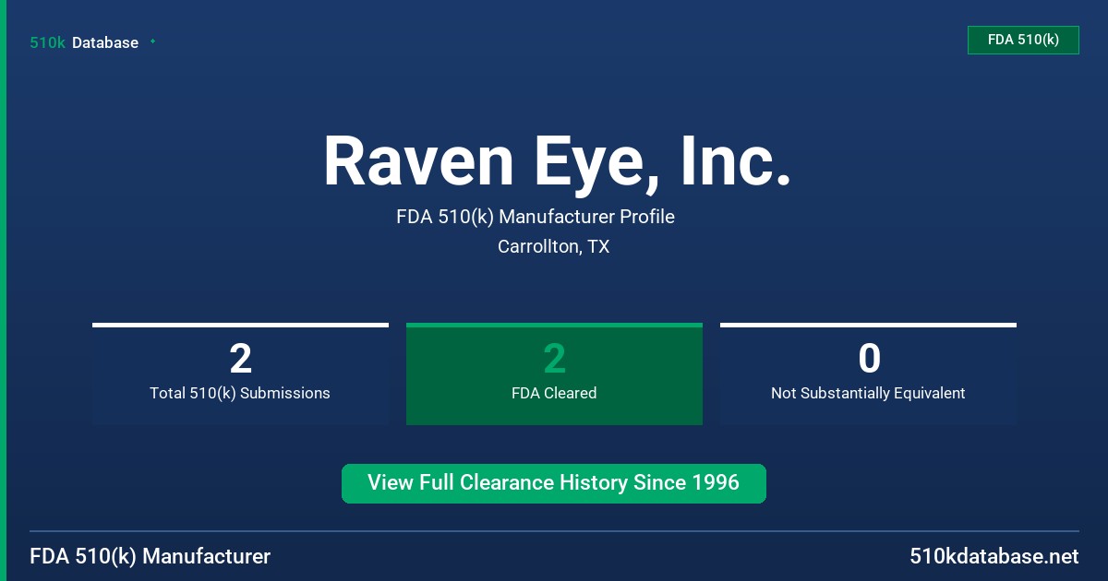Open the FDA Cleared stat card
The width and height of the screenshot is (1108, 581).
coord(554,373)
